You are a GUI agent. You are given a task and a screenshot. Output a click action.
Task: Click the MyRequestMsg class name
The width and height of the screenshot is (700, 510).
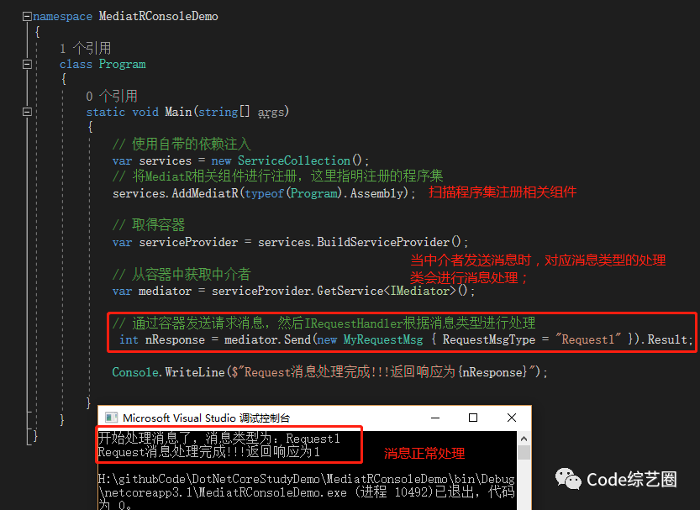[x=383, y=339]
